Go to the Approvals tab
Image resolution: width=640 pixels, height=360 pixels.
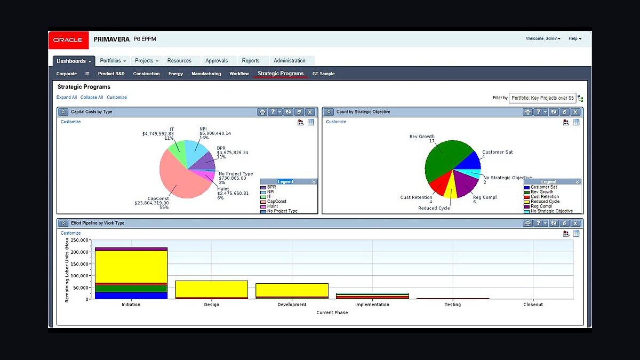point(217,61)
